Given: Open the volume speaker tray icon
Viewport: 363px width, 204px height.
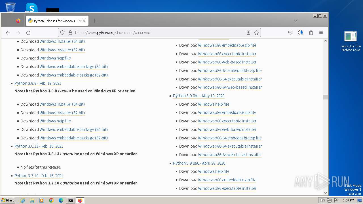Looking at the screenshot, I should 322,200.
